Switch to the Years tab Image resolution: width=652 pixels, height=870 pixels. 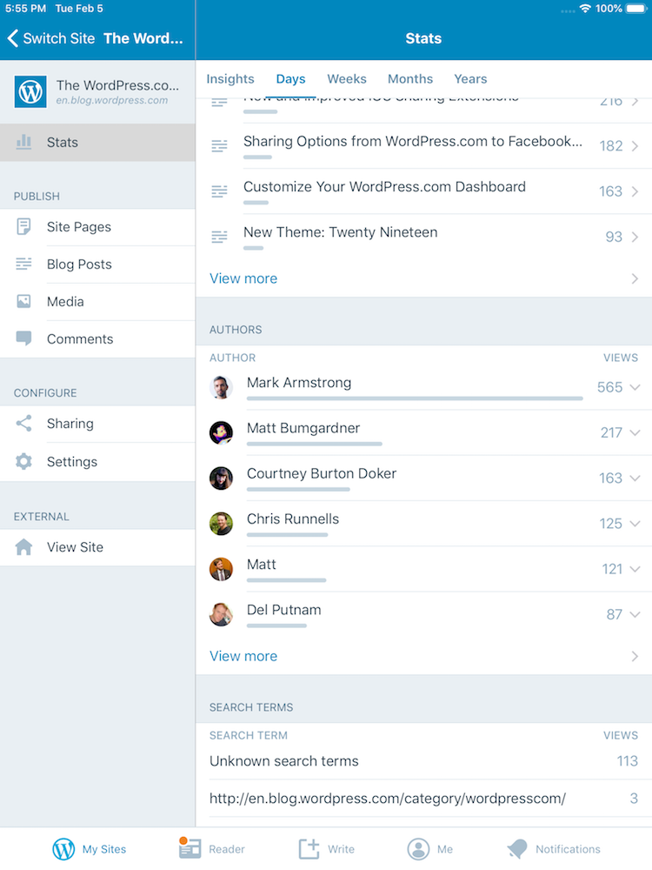pyautogui.click(x=470, y=79)
